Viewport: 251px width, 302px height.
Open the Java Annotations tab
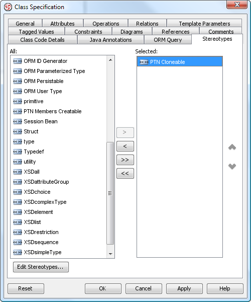110,40
